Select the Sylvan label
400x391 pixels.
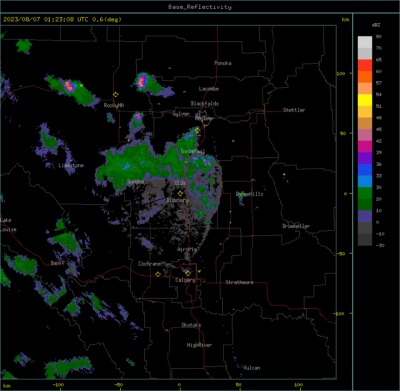181,114
